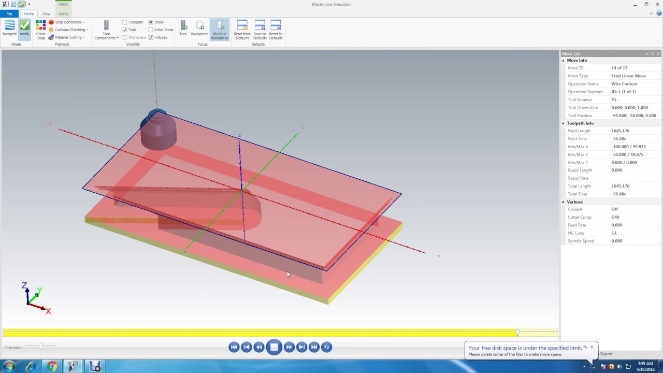
Task: Open the Verify ribbon tab
Action: [63, 14]
